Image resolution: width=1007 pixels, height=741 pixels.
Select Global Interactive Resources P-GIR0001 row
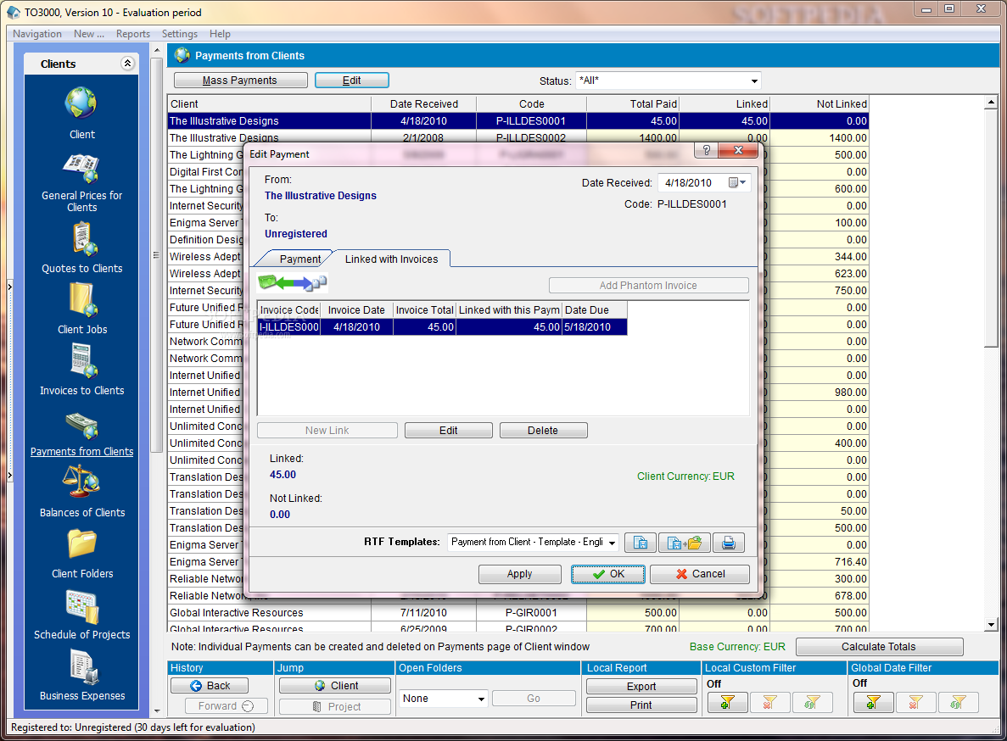517,613
